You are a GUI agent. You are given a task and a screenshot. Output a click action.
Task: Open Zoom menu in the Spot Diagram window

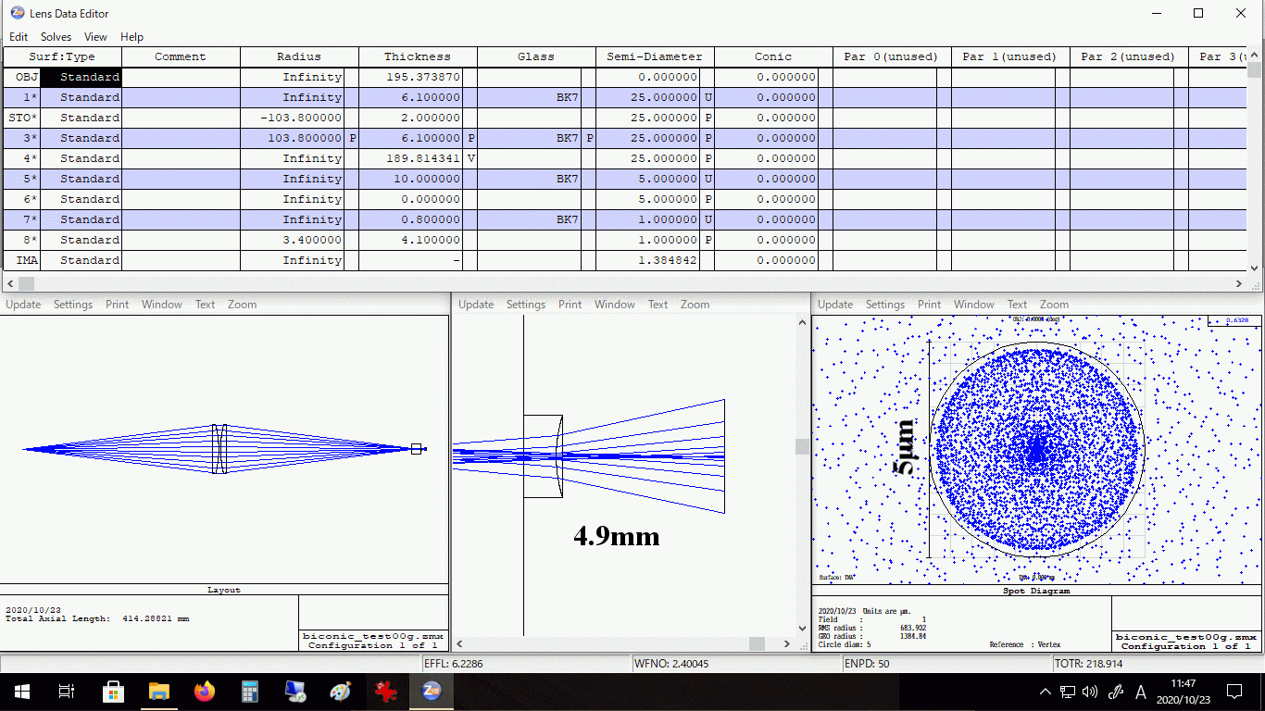[1054, 305]
